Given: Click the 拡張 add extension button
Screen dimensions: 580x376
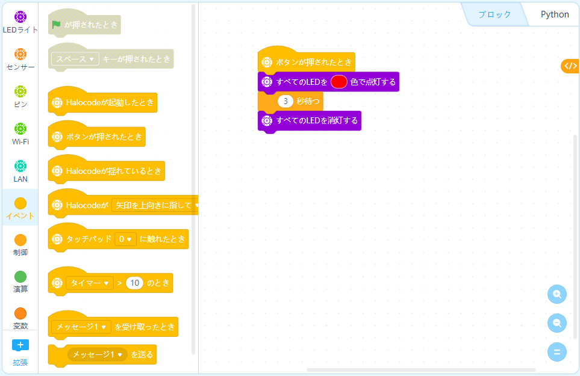Looking at the screenshot, I should point(20,353).
